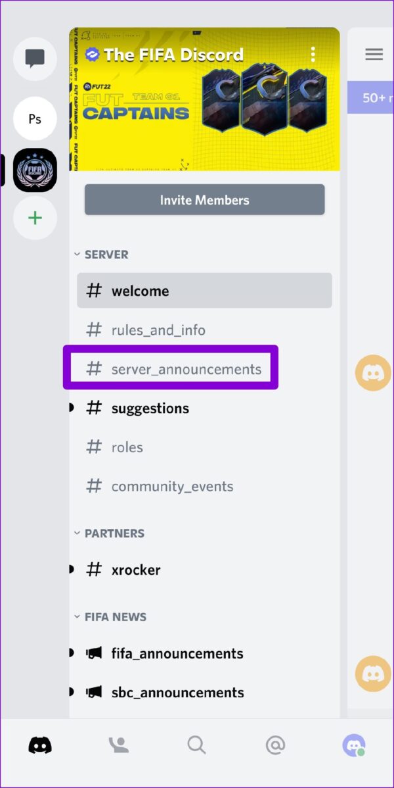394x788 pixels.
Task: Open the Friends tab icon
Action: pyautogui.click(x=119, y=745)
